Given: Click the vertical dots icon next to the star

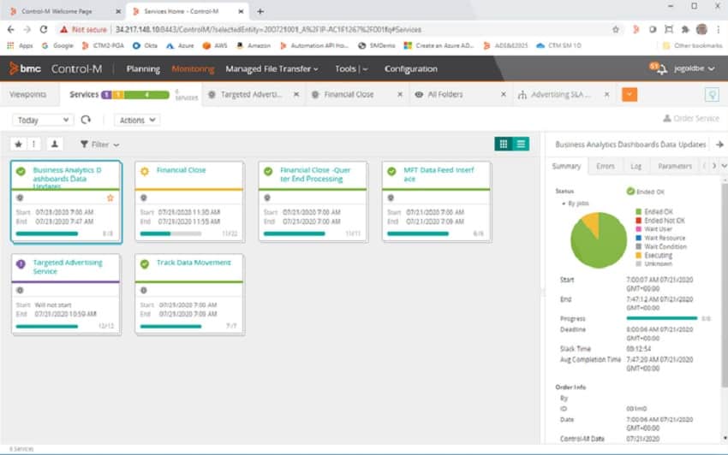Looking at the screenshot, I should point(33,145).
